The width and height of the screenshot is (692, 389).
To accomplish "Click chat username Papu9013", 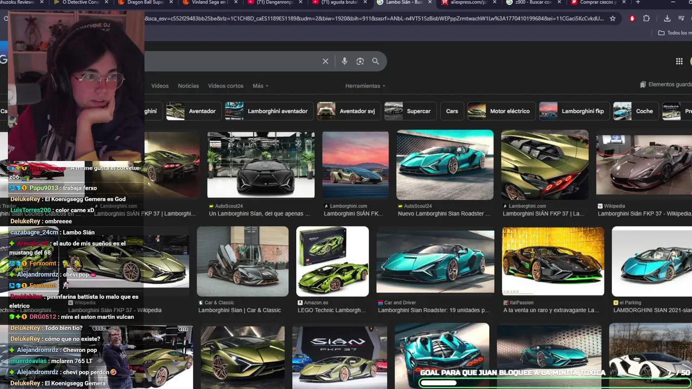I will point(44,188).
